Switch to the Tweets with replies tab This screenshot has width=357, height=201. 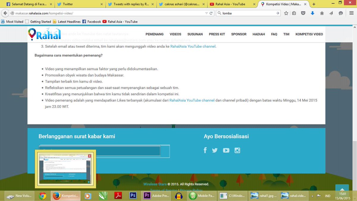[x=131, y=4]
